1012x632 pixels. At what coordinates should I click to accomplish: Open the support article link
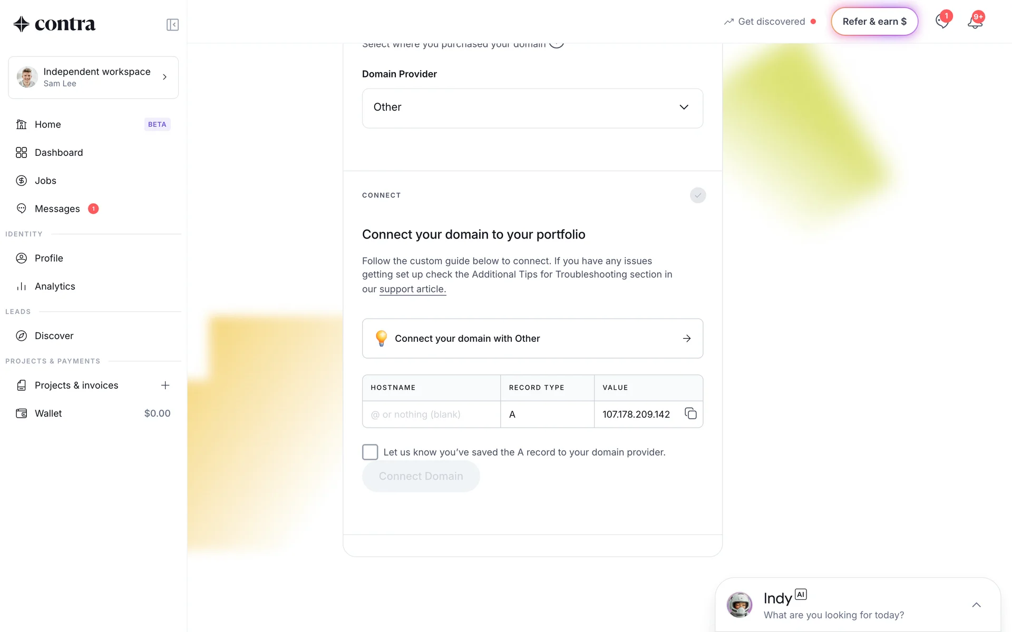(x=412, y=289)
